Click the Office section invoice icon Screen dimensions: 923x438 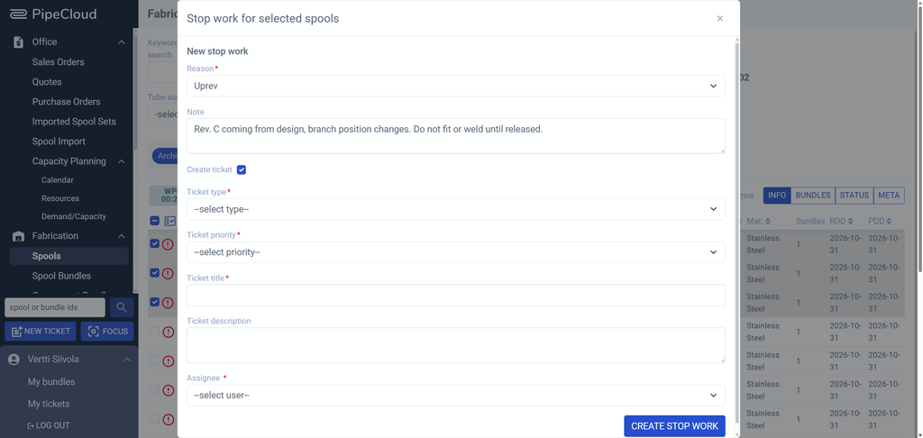(18, 41)
